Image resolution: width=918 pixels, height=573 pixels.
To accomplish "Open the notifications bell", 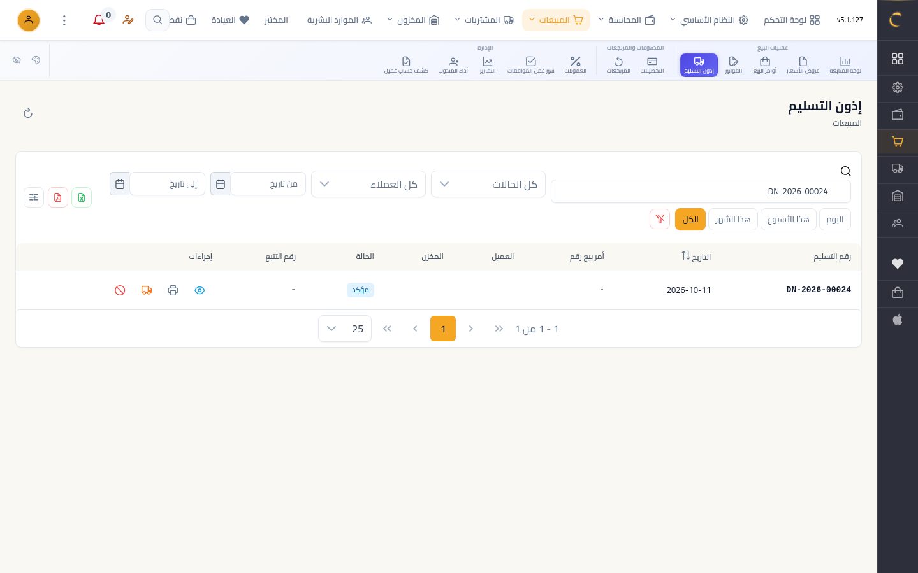I will [99, 20].
